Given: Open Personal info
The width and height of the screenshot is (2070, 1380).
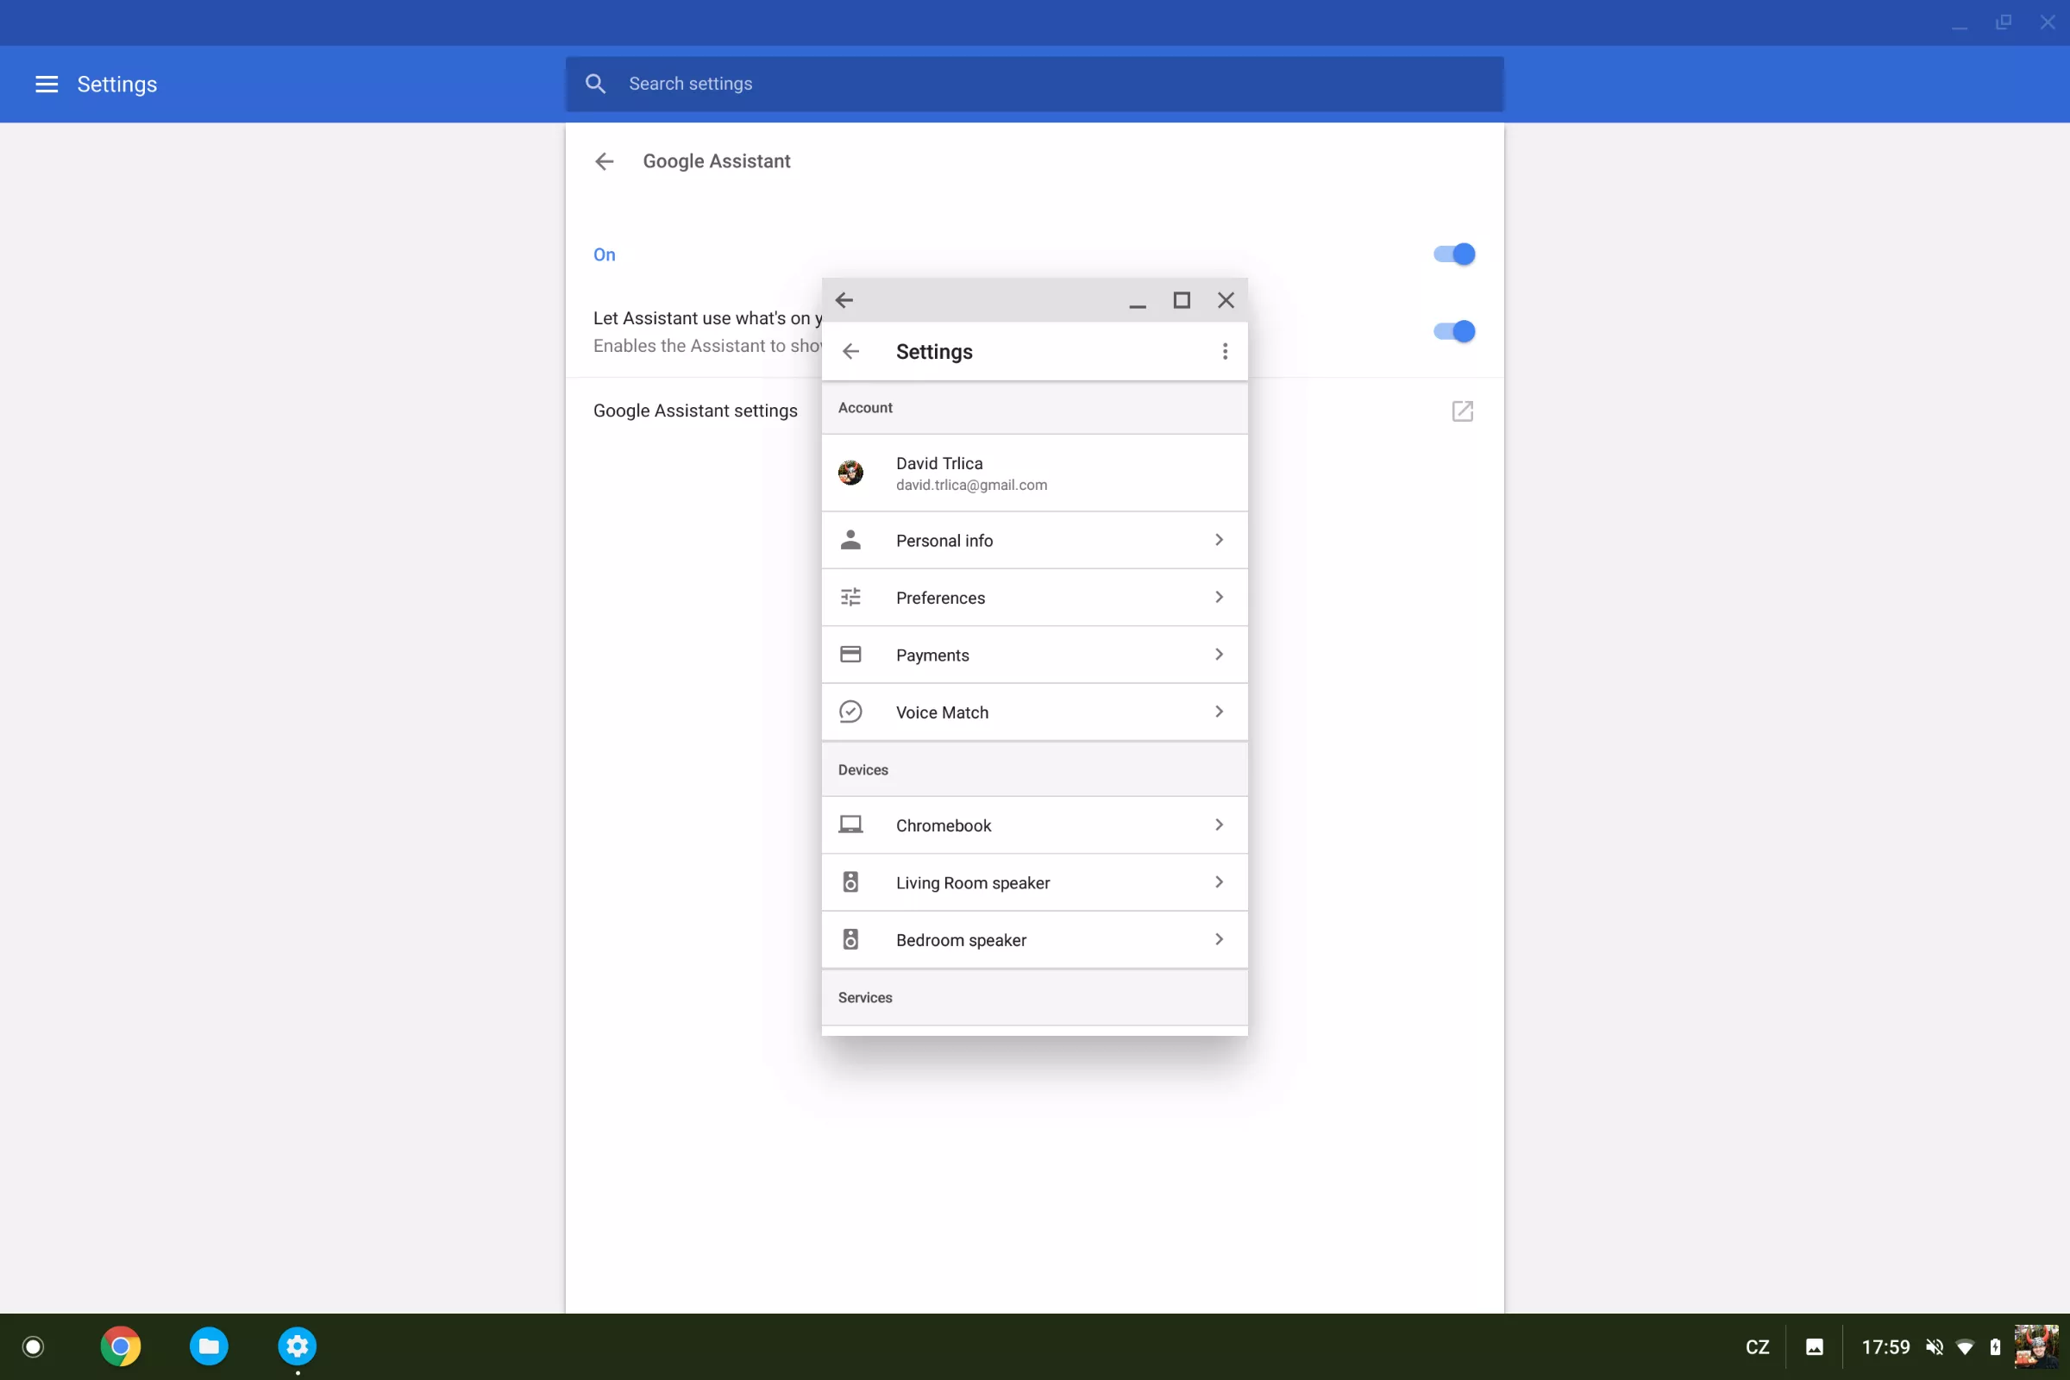Looking at the screenshot, I should pos(1034,541).
